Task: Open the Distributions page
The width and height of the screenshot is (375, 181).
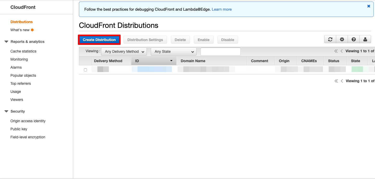Action: (x=21, y=22)
